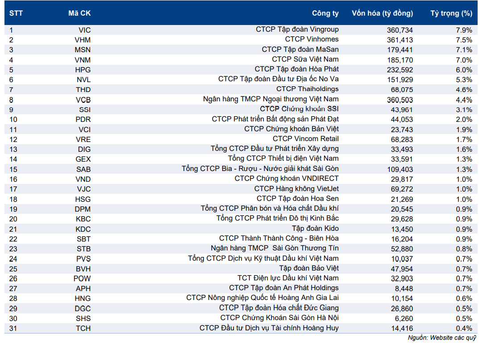The width and height of the screenshot is (487, 346).
Task: Click the Mã CK column header
Action: click(79, 13)
